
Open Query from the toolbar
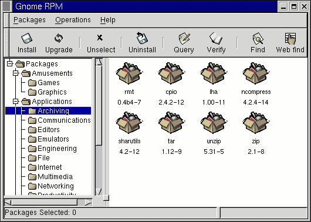[184, 43]
